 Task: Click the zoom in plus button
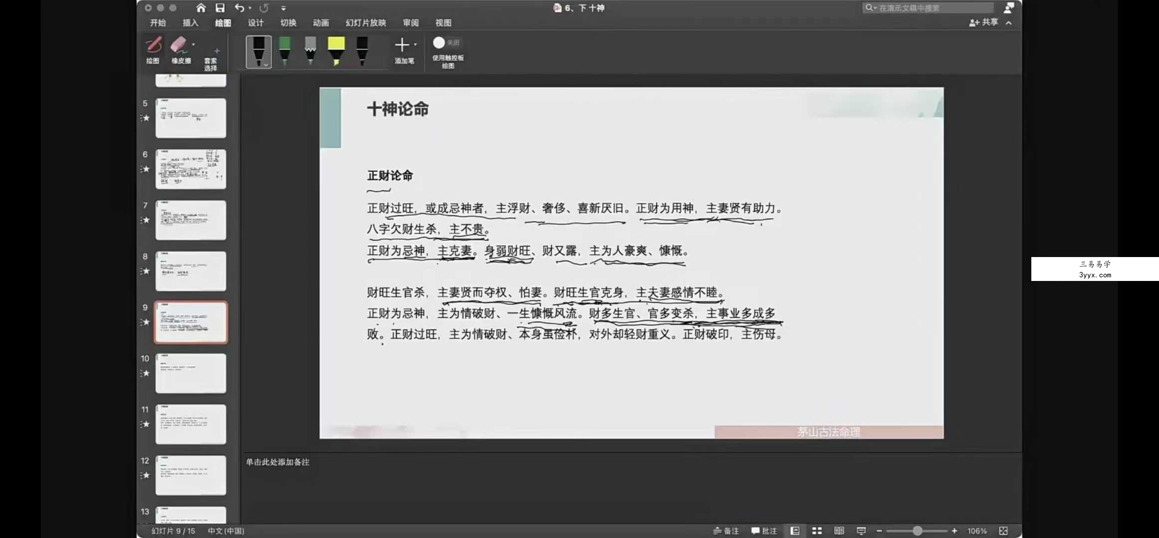[x=954, y=531]
